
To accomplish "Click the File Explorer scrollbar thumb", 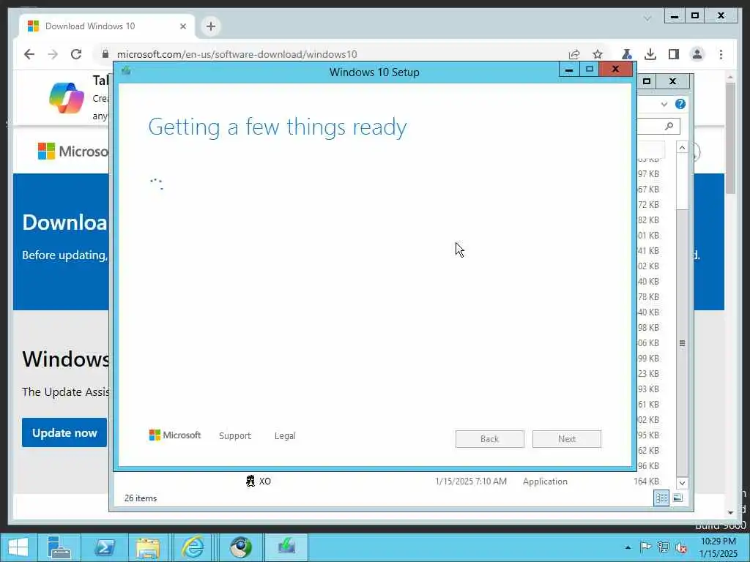I will point(682,343).
